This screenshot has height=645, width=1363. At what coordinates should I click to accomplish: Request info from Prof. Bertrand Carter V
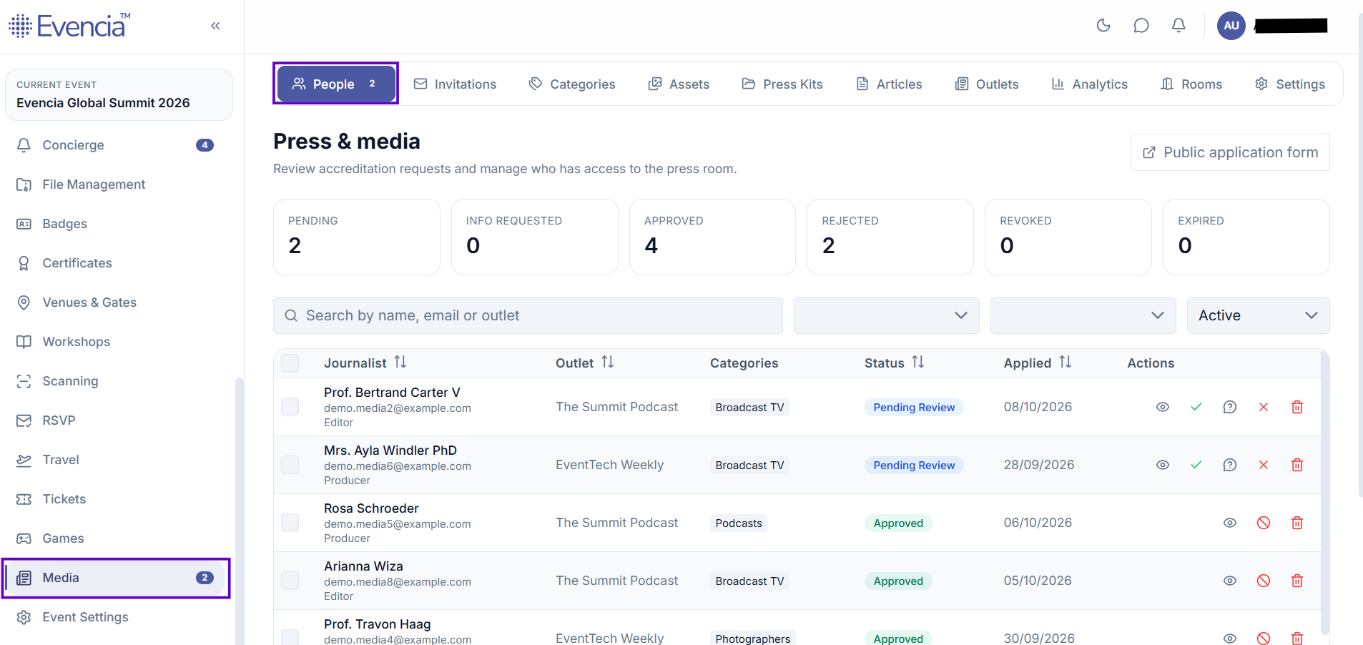[1230, 407]
